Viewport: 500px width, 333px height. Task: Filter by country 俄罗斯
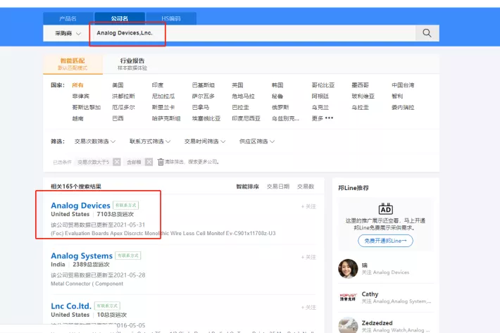pyautogui.click(x=280, y=108)
